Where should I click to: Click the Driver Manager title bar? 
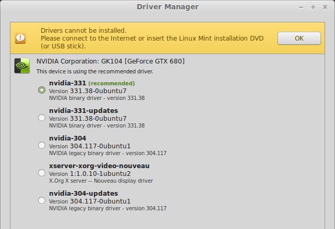pos(167,7)
